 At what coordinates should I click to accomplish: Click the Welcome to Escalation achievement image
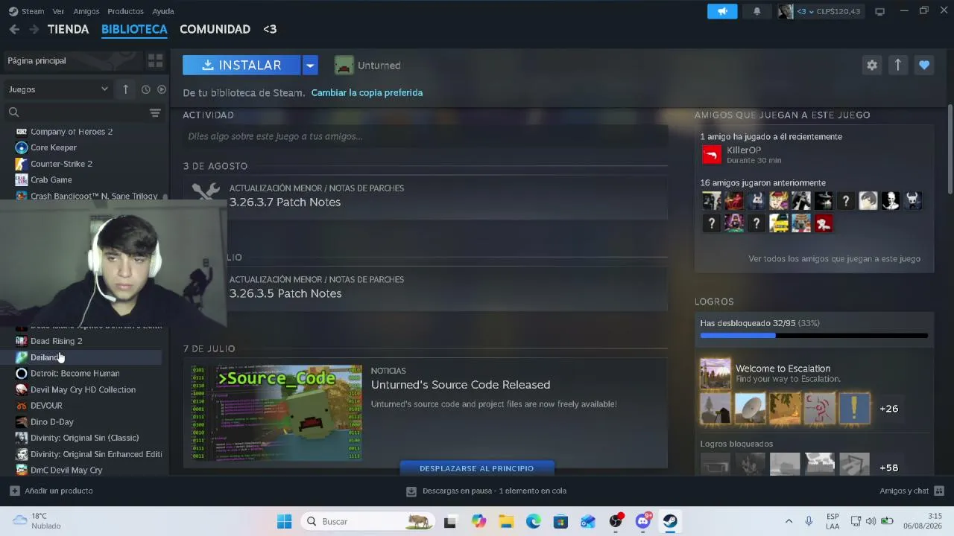point(715,374)
